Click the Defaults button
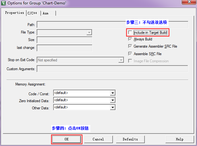The image size is (197, 146). [130, 139]
